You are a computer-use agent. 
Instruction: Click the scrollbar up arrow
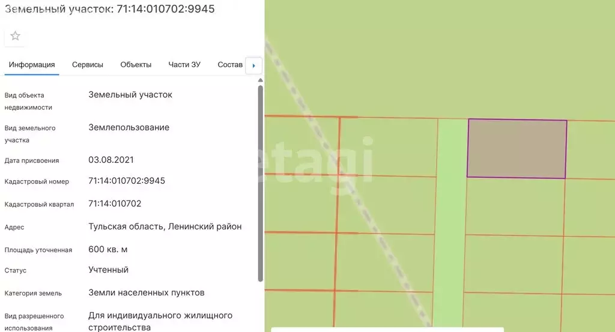coord(261,80)
